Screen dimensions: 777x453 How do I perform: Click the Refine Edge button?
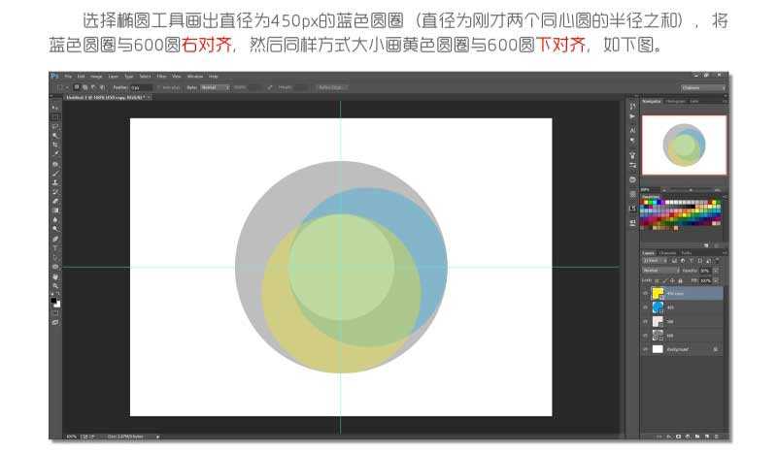coord(330,87)
